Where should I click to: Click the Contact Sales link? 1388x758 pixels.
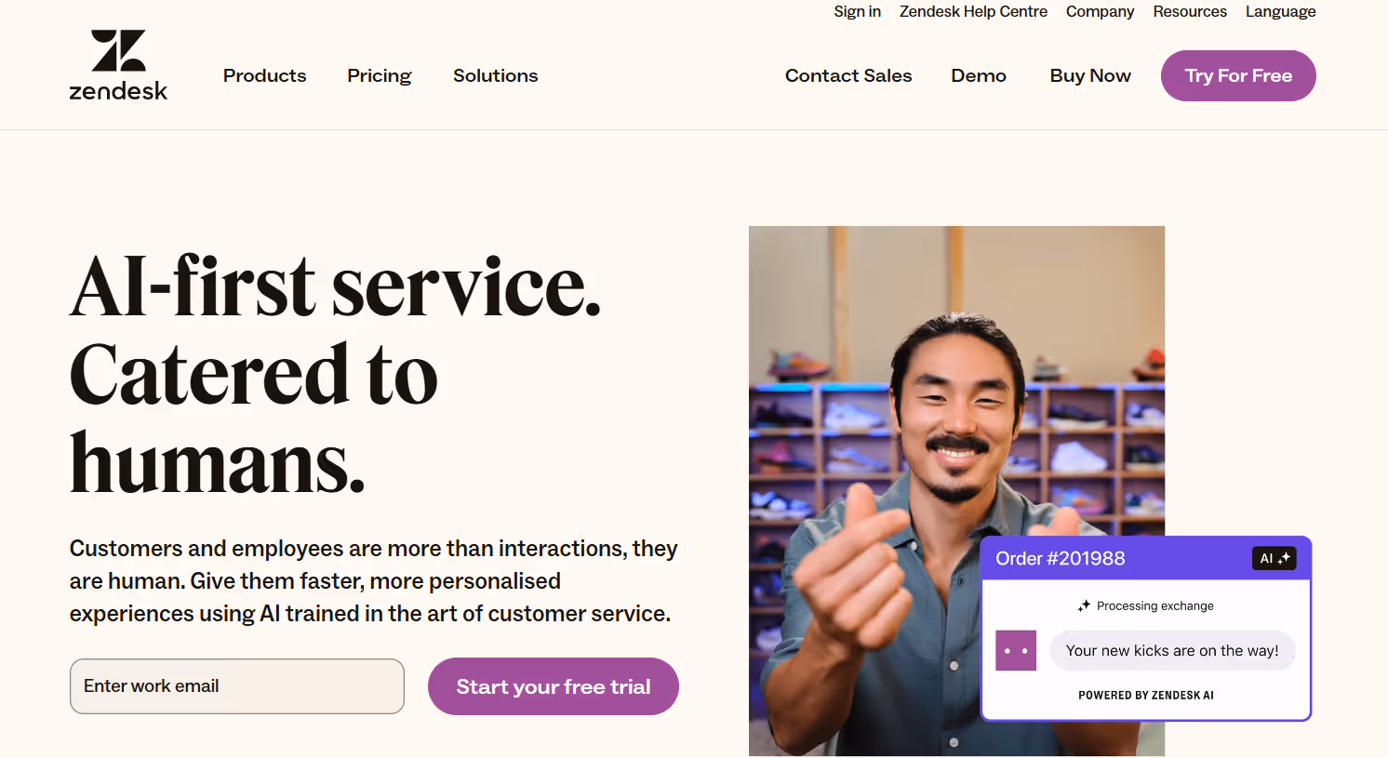pyautogui.click(x=847, y=75)
